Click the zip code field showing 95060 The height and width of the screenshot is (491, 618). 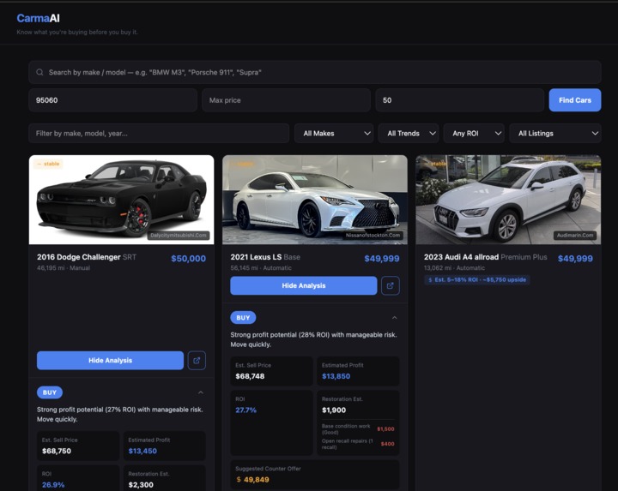click(112, 100)
